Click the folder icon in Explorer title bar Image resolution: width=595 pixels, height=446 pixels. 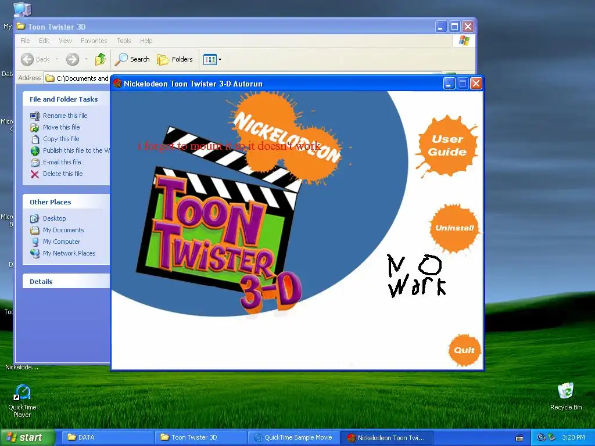[x=21, y=27]
